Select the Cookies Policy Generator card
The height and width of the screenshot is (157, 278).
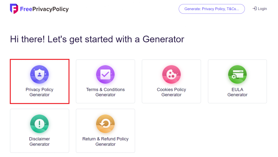pos(171,81)
